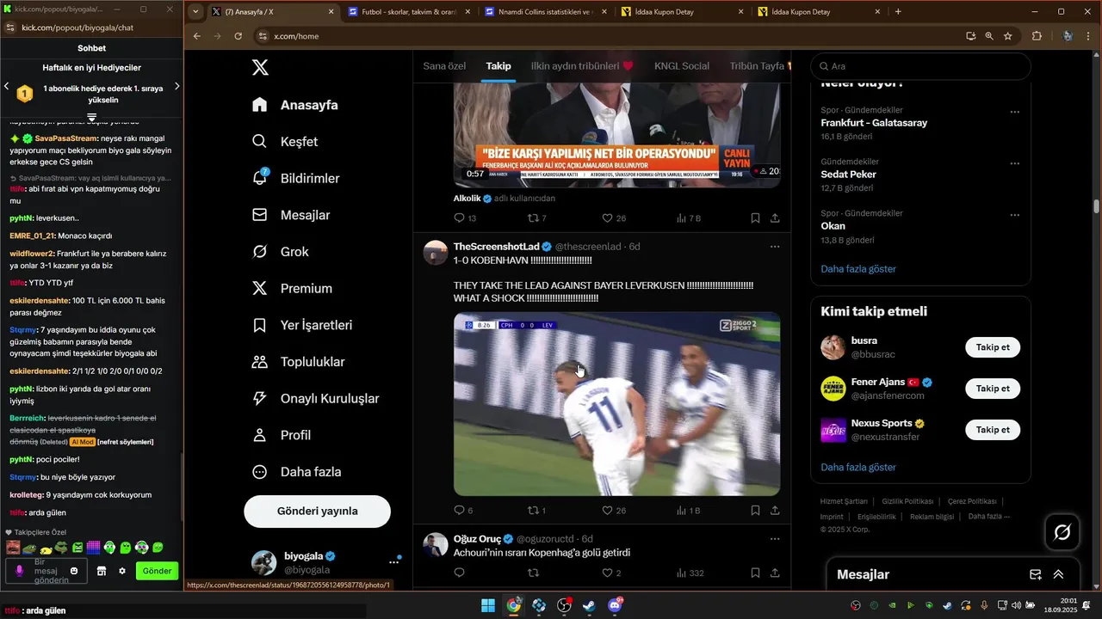This screenshot has width=1102, height=619.
Task: Open options for Frankfurt - Galatasaray trend
Action: click(x=1014, y=112)
